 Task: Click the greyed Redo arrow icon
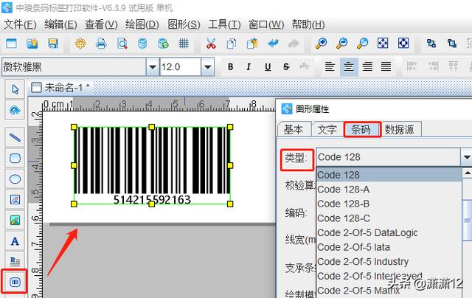pyautogui.click(x=294, y=44)
